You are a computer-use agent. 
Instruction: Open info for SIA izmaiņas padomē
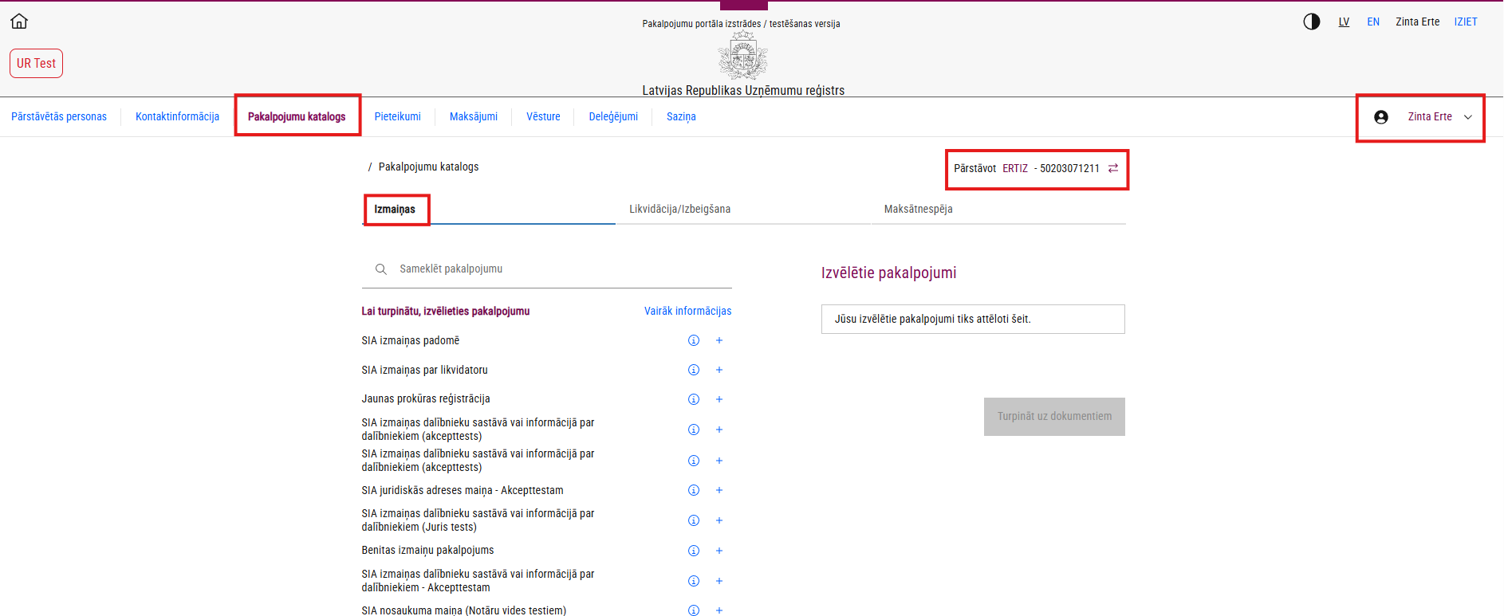(x=694, y=340)
